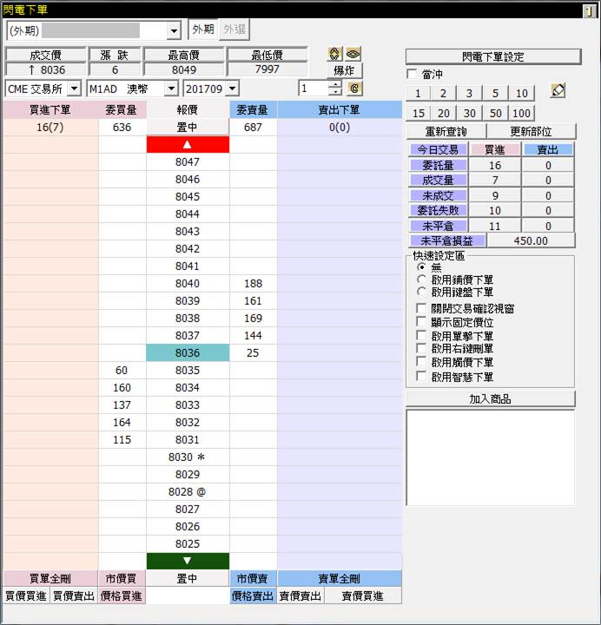Click the 8028 @ price row
This screenshot has height=625, width=601.
[188, 491]
